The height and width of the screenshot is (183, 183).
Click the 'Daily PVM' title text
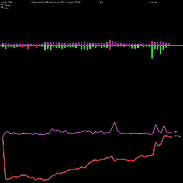7,2
